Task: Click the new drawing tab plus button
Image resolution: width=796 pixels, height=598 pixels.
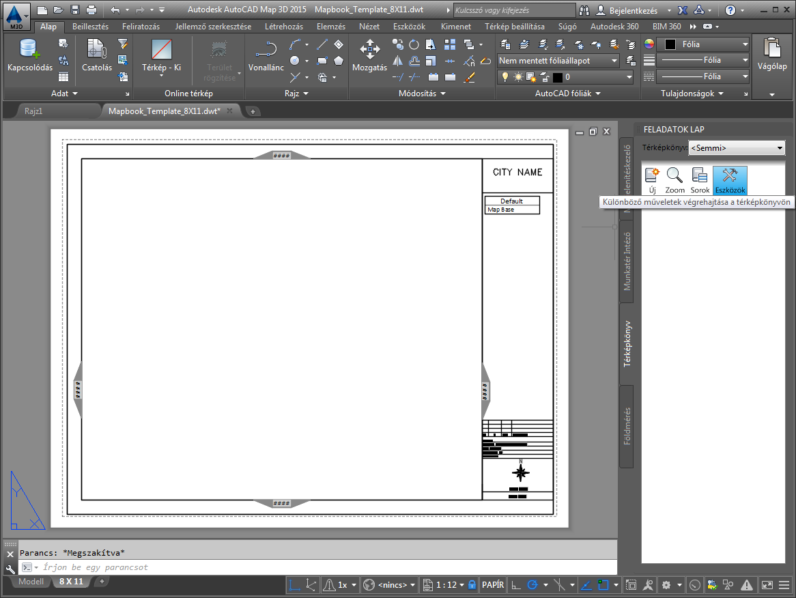Action: [253, 111]
